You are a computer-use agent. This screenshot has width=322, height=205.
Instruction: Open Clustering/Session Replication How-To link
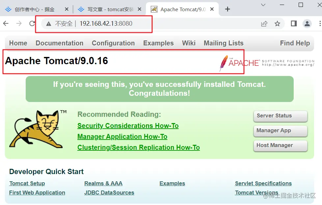click(x=139, y=147)
